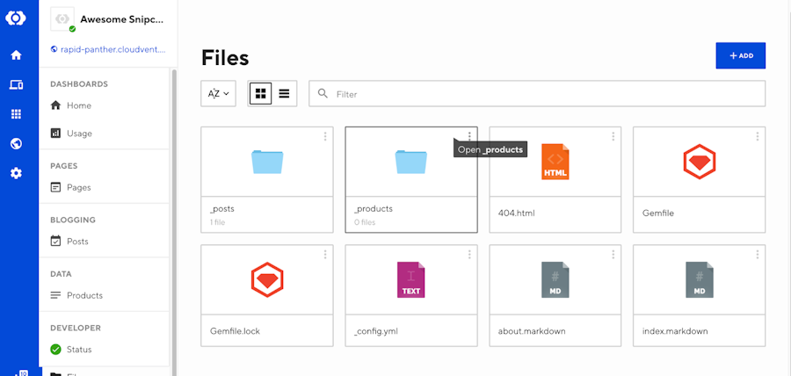Open the settings gear icon
Screen dimensions: 791x376
click(x=16, y=173)
